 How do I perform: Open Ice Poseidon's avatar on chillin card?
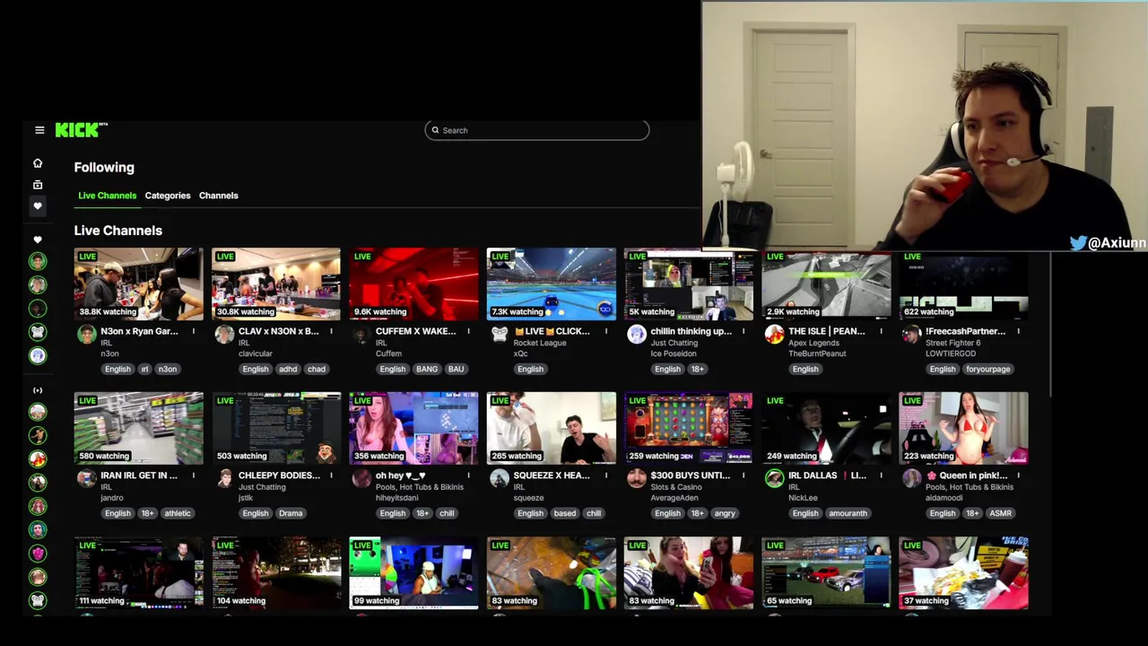pos(637,335)
